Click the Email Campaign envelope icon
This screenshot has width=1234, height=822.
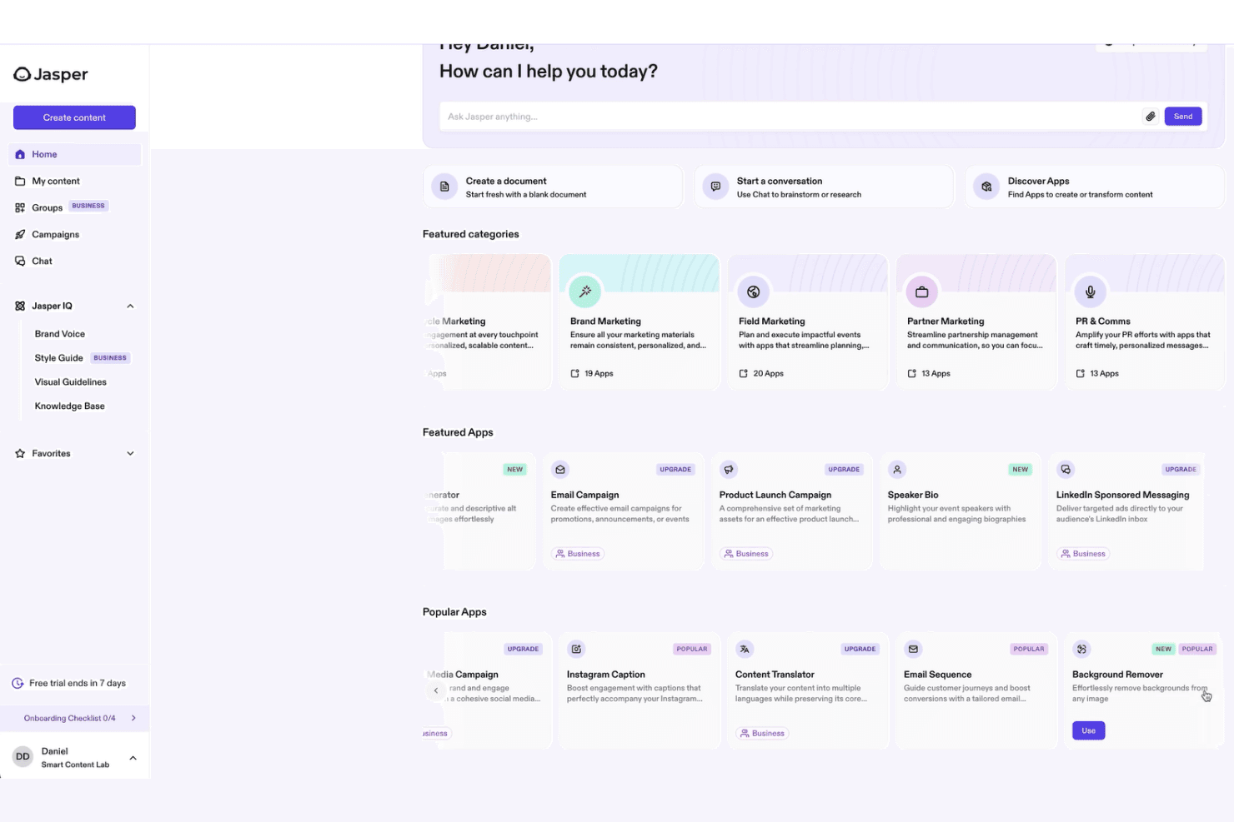[x=560, y=470]
